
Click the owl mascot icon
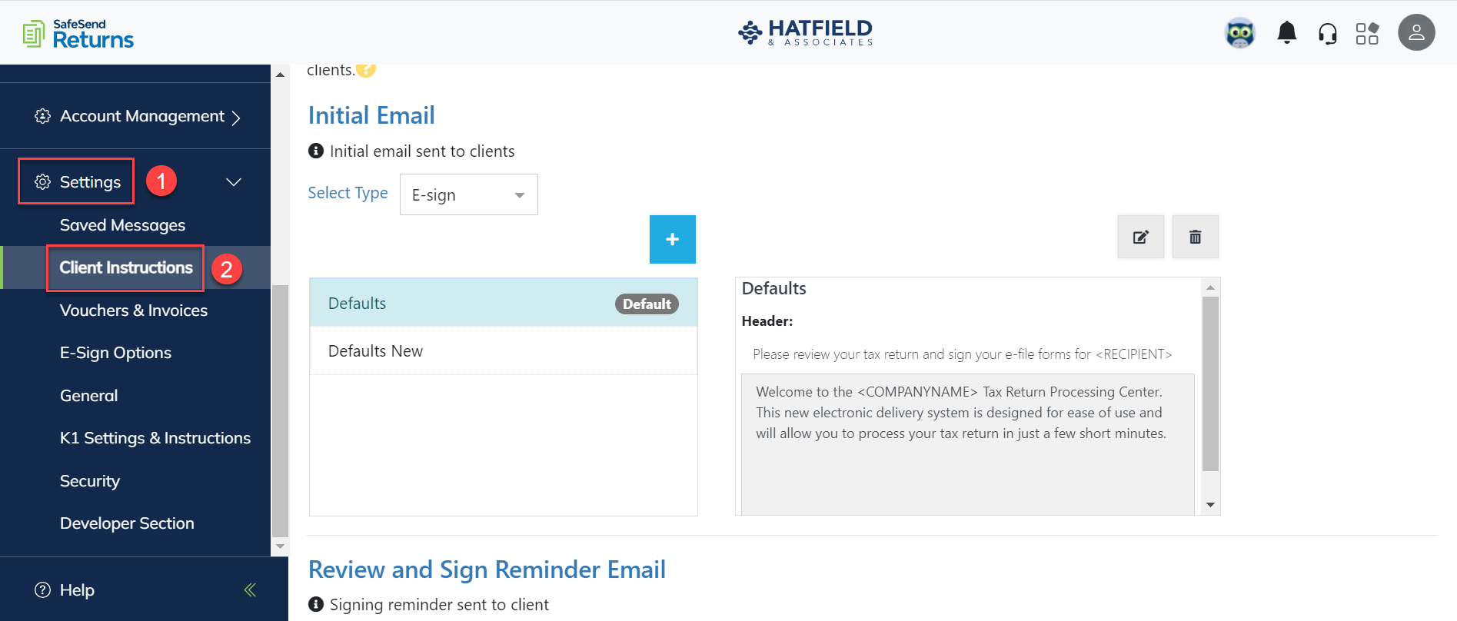(1240, 32)
